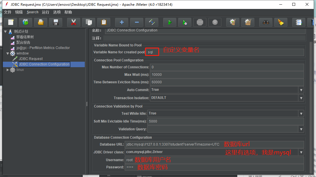The width and height of the screenshot is (316, 177).
Task: Select jp@gc - PerfMon Metrics Collector item
Action: pos(43,48)
